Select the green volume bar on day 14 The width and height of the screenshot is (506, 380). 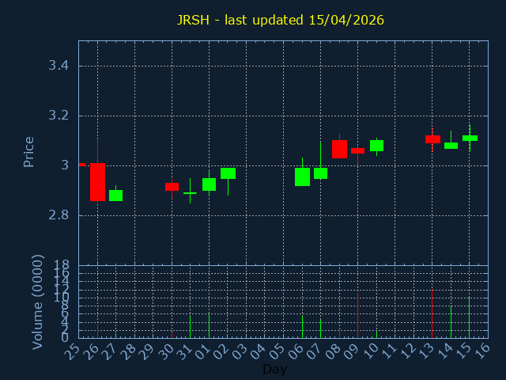pos(451,321)
